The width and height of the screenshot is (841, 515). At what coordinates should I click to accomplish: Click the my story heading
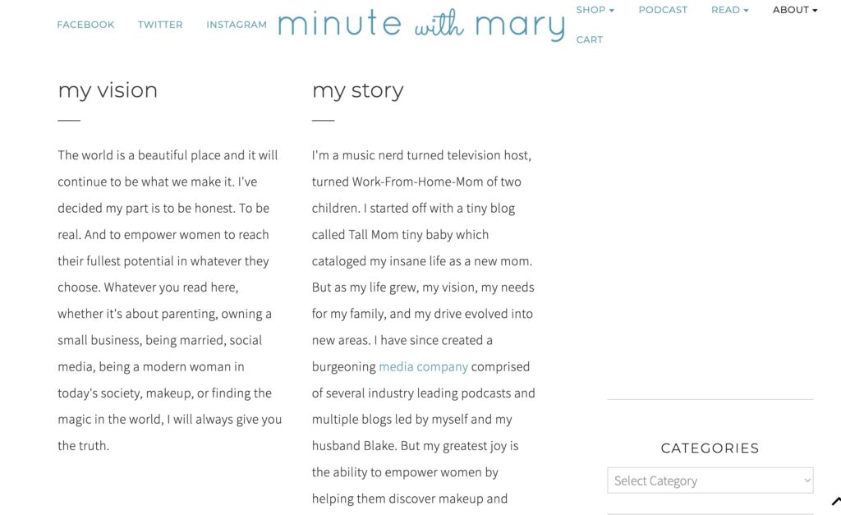tap(358, 90)
